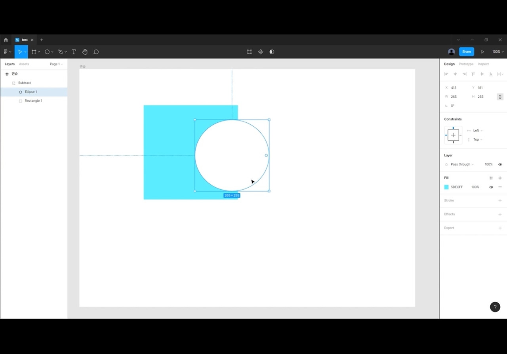The height and width of the screenshot is (354, 507).
Task: Switch to the Inspect tab
Action: [x=483, y=64]
